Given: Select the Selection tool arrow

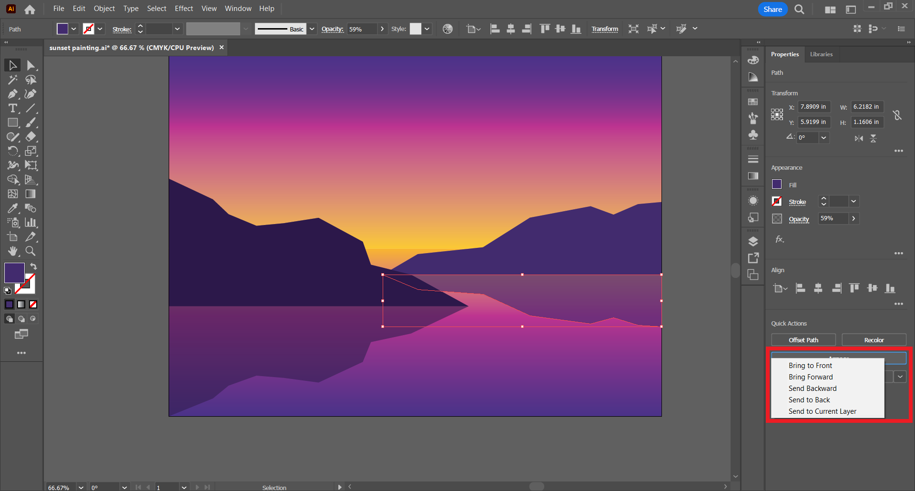Looking at the screenshot, I should (12, 65).
